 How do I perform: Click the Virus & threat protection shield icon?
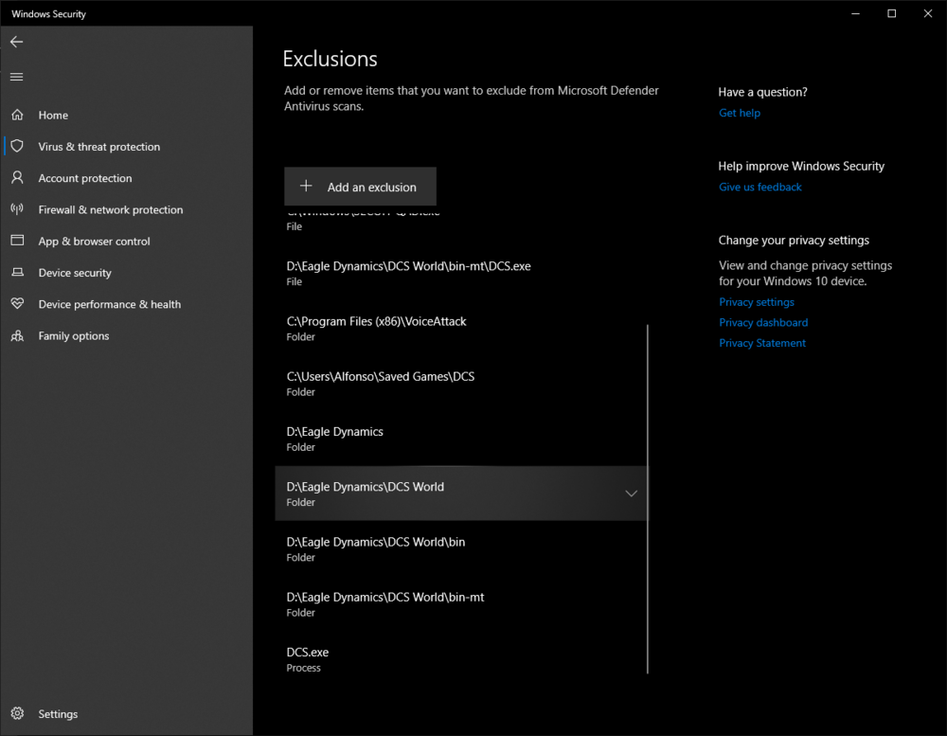point(17,147)
